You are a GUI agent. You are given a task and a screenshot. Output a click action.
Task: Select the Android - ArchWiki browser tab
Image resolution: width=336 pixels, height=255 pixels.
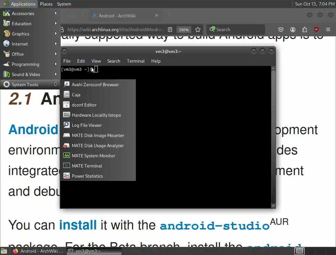coord(125,16)
